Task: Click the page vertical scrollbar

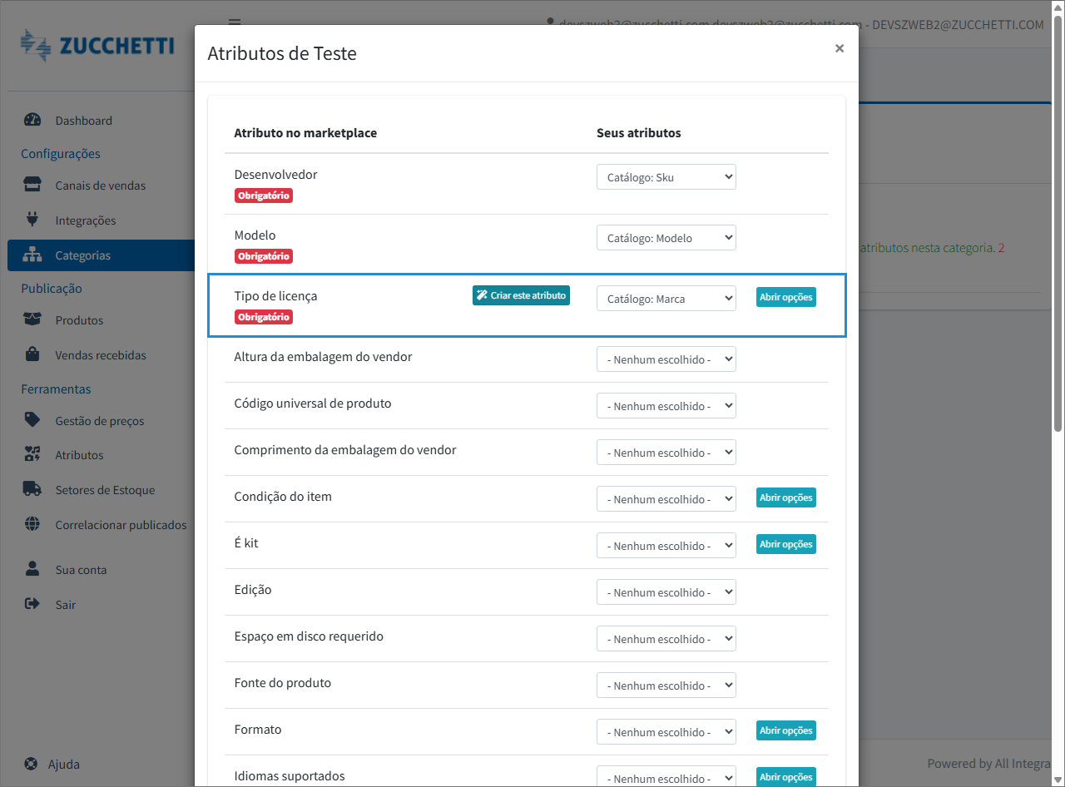Action: (x=1058, y=225)
